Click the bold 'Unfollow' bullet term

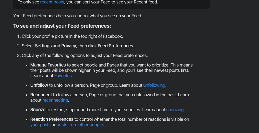click(x=39, y=85)
